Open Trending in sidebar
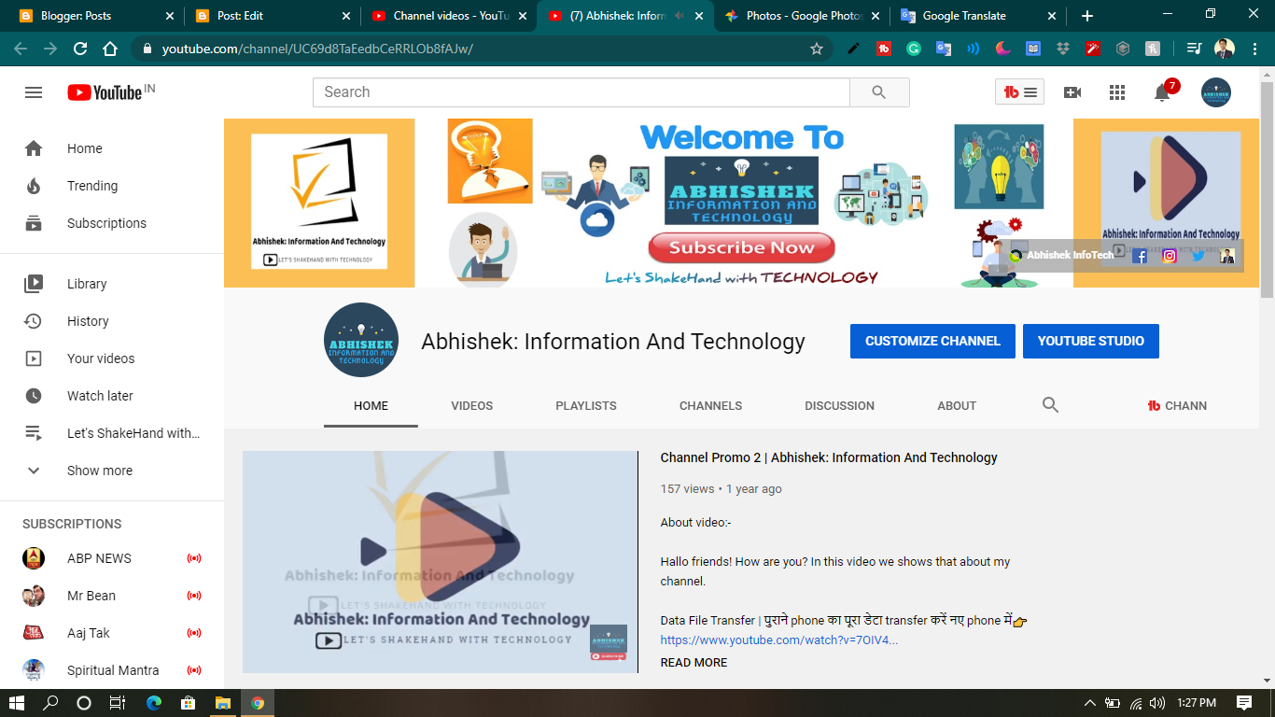Viewport: 1275px width, 717px height. coord(112,186)
